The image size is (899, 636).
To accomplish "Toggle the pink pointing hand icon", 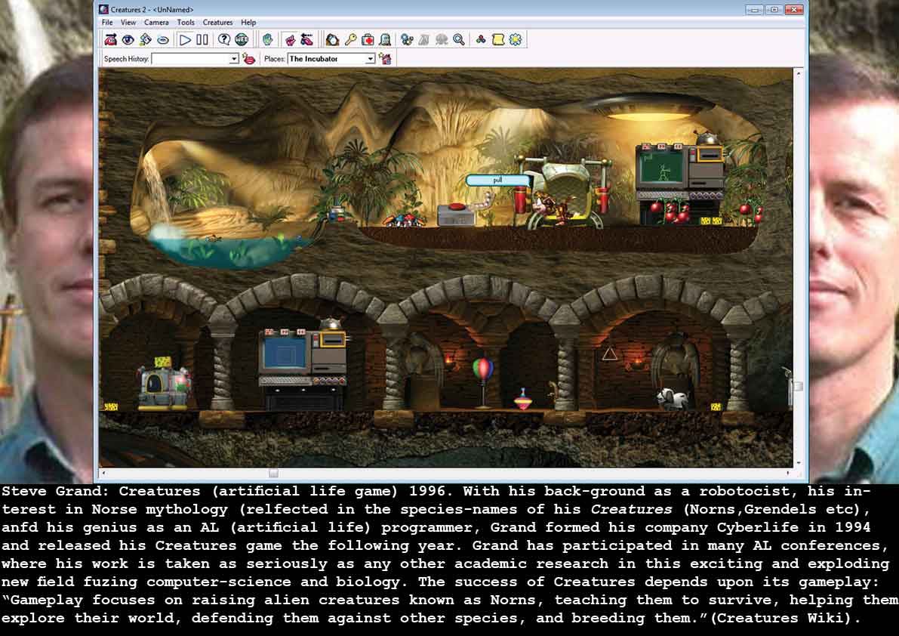I will 289,40.
